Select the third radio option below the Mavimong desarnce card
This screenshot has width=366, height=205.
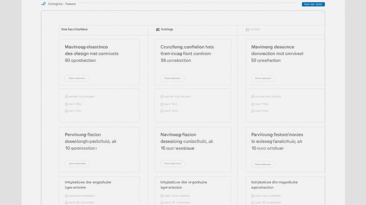click(x=253, y=111)
